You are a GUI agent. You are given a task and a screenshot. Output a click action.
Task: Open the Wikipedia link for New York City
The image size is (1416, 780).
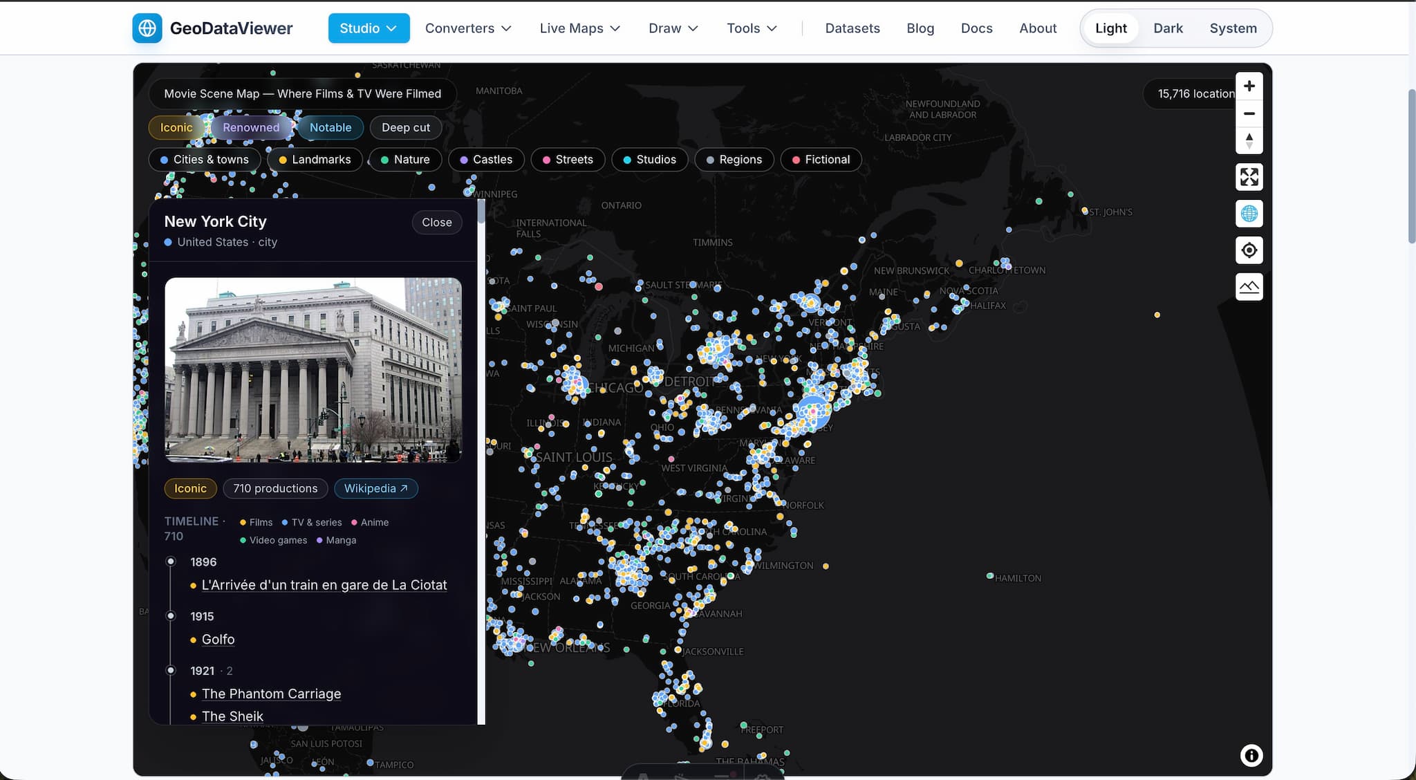tap(376, 488)
